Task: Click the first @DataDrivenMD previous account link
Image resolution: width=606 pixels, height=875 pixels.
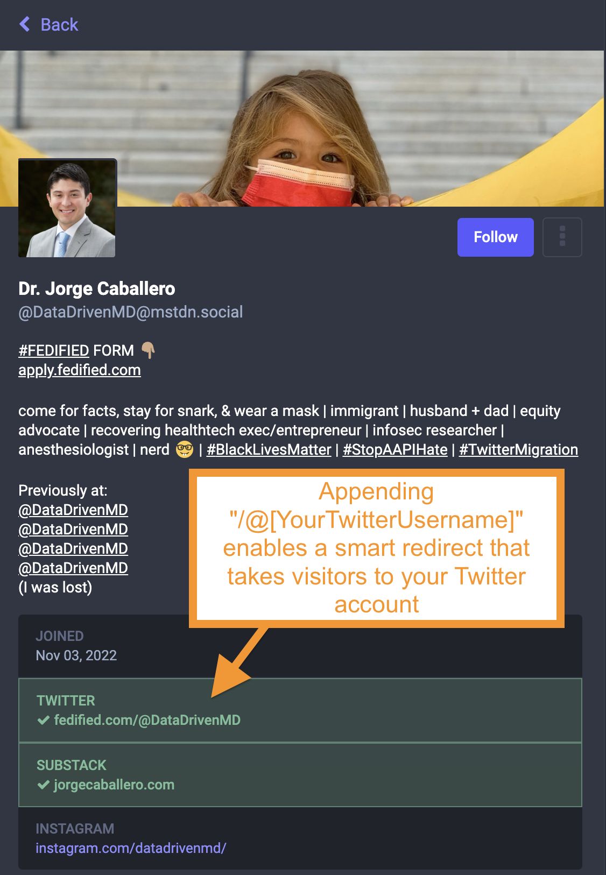Action: click(x=73, y=510)
